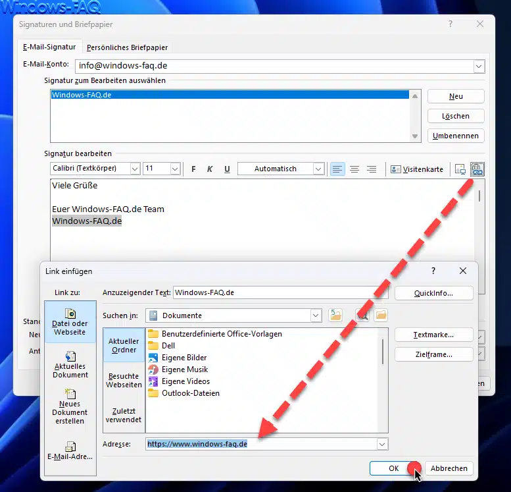Select Besuchte Webseiten view
Image resolution: width=511 pixels, height=492 pixels.
coord(124,380)
